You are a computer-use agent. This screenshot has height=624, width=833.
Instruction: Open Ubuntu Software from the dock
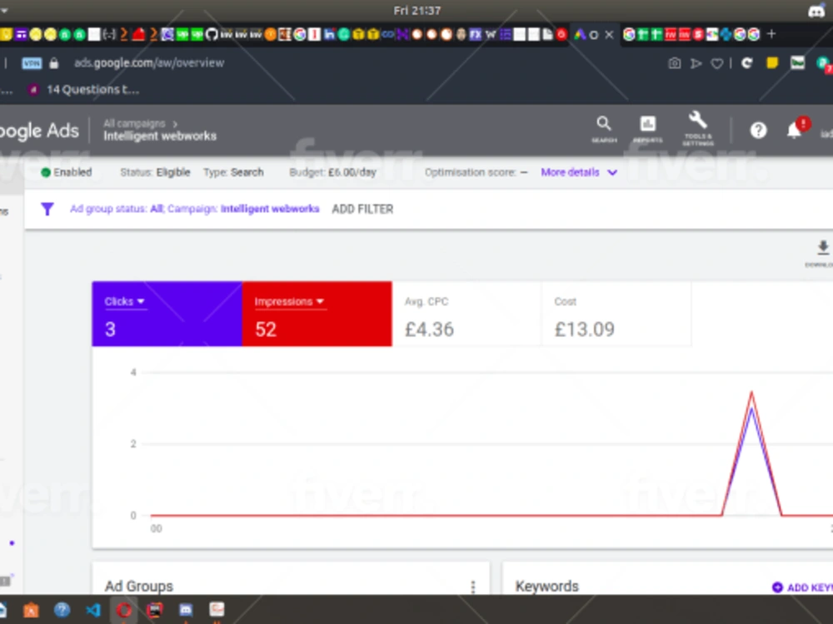31,610
